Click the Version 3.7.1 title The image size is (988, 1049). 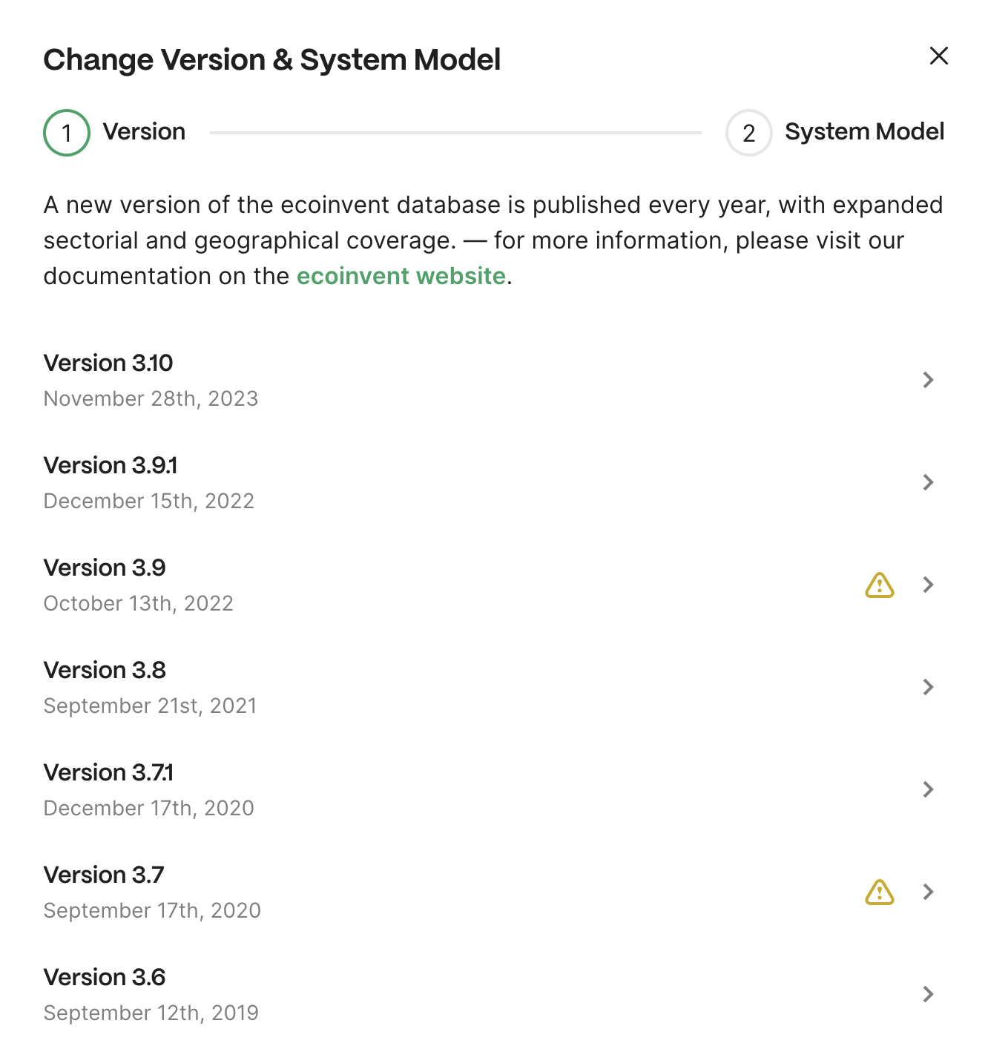(x=108, y=772)
